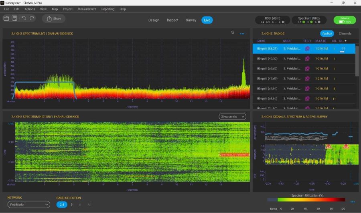Share the project
Viewport: 361px width, 213px height.
click(54, 18)
